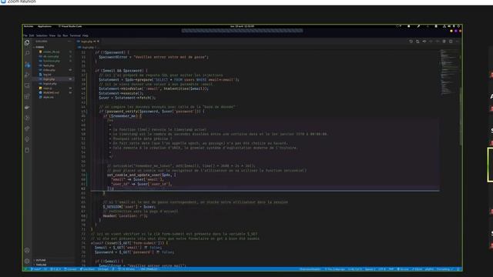Screen dimensions: 493x277
Task: Open the Manage gear in the activity bar
Action: [x=27, y=261]
